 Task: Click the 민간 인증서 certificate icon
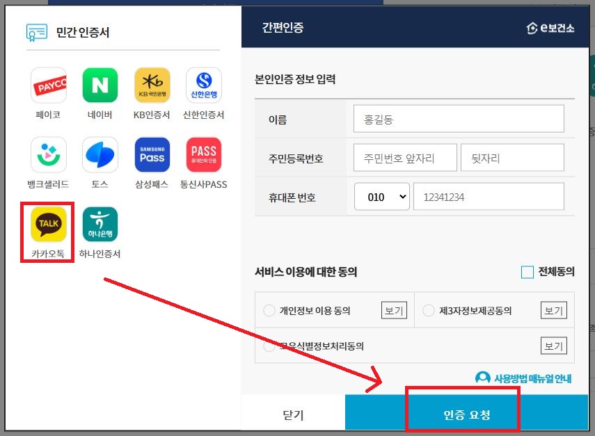pos(37,33)
